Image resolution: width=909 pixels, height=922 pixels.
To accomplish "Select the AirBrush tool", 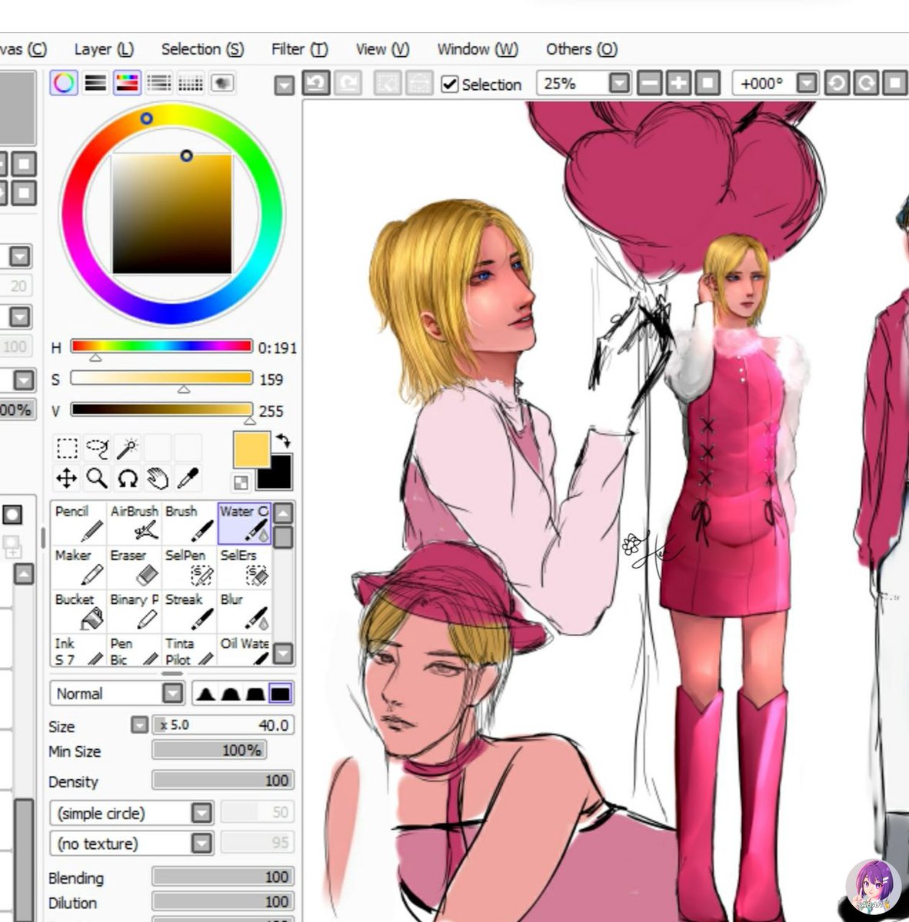I will coord(135,522).
